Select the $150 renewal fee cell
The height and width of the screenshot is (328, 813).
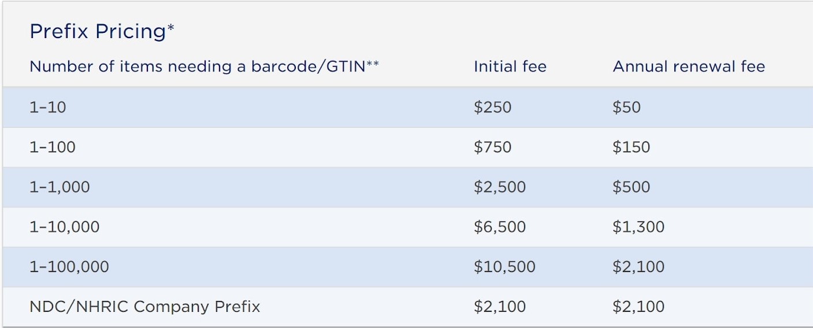(631, 147)
